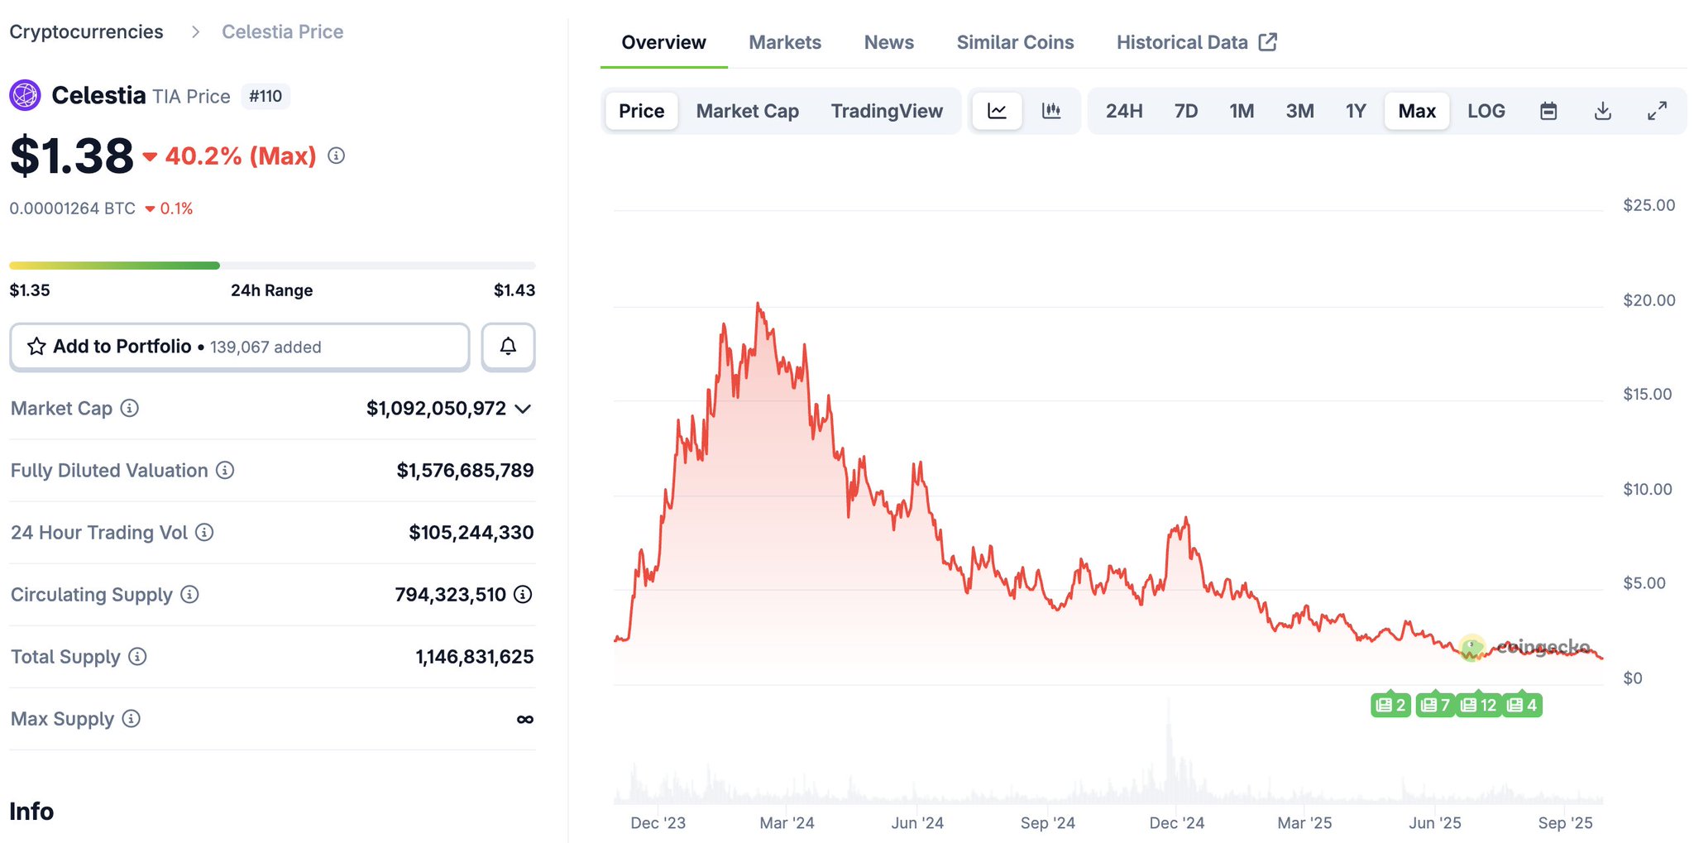Open the Historical Data link
The image size is (1694, 843).
coord(1196,42)
